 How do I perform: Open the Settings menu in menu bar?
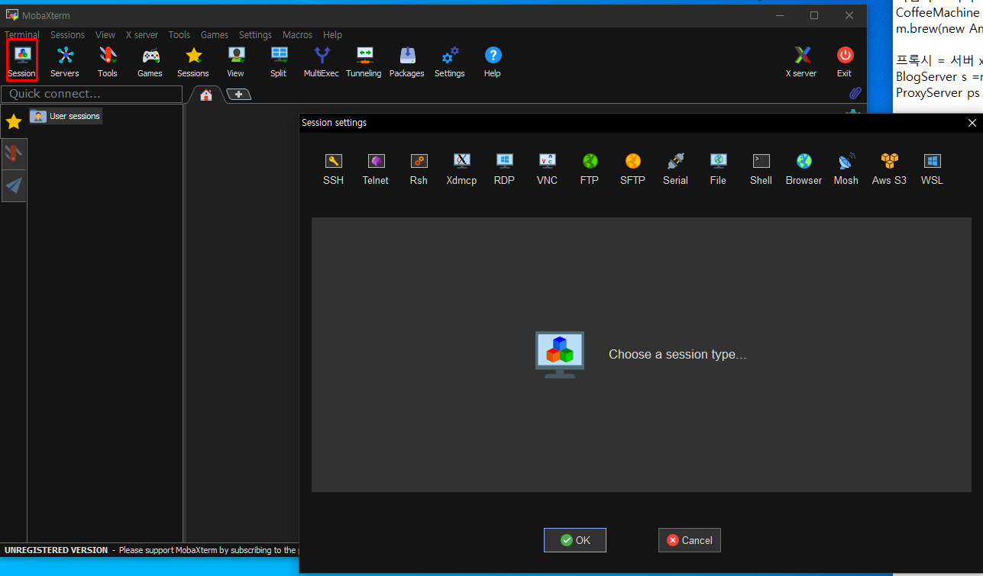(x=255, y=35)
